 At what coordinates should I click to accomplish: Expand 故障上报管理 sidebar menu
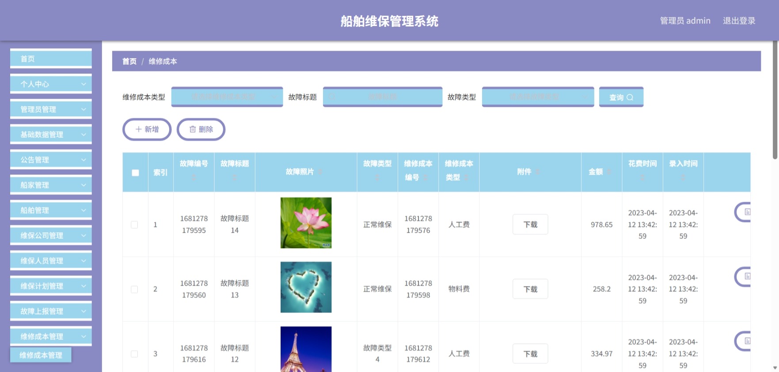51,311
